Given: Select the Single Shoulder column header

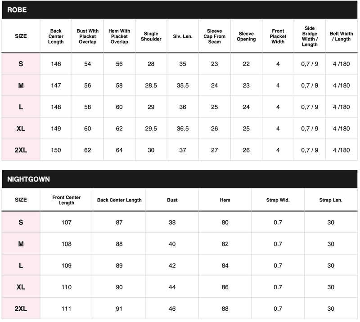Looking at the screenshot, I should coord(151,36).
